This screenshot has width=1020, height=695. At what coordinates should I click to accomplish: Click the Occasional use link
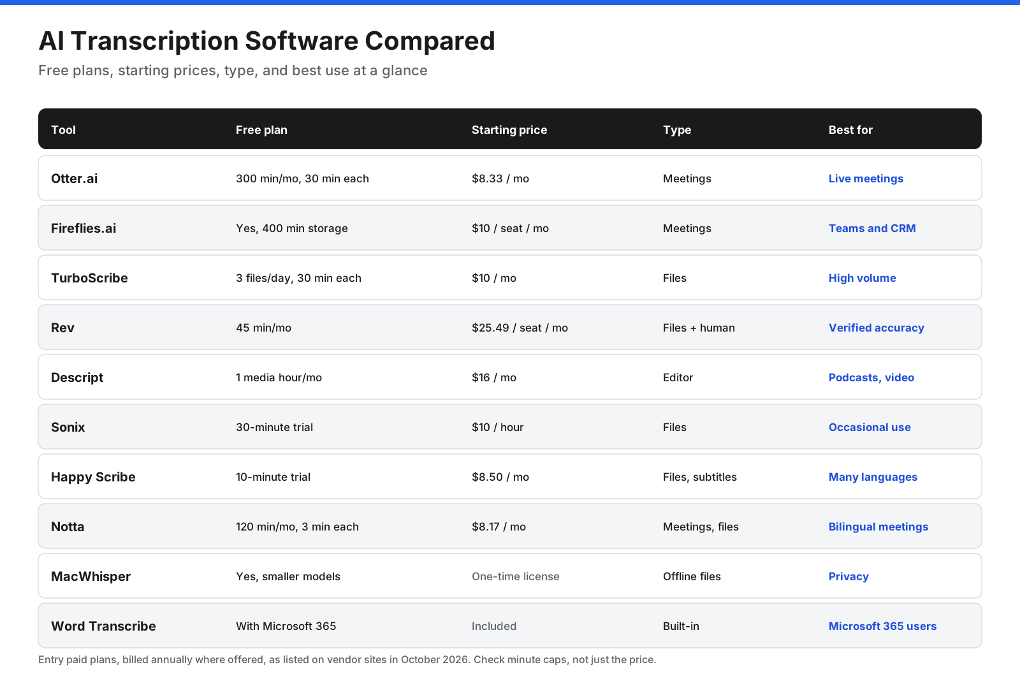tap(870, 427)
